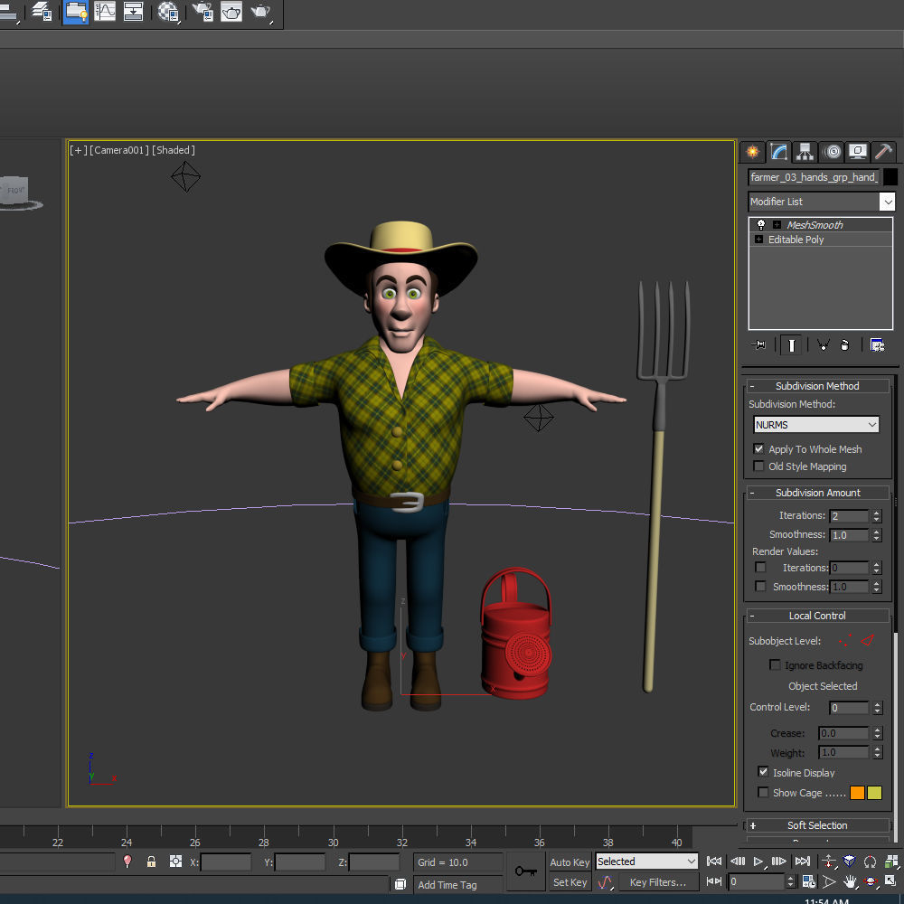Toggle the Selection Lock padlock icon
This screenshot has height=904, width=904.
tap(151, 862)
